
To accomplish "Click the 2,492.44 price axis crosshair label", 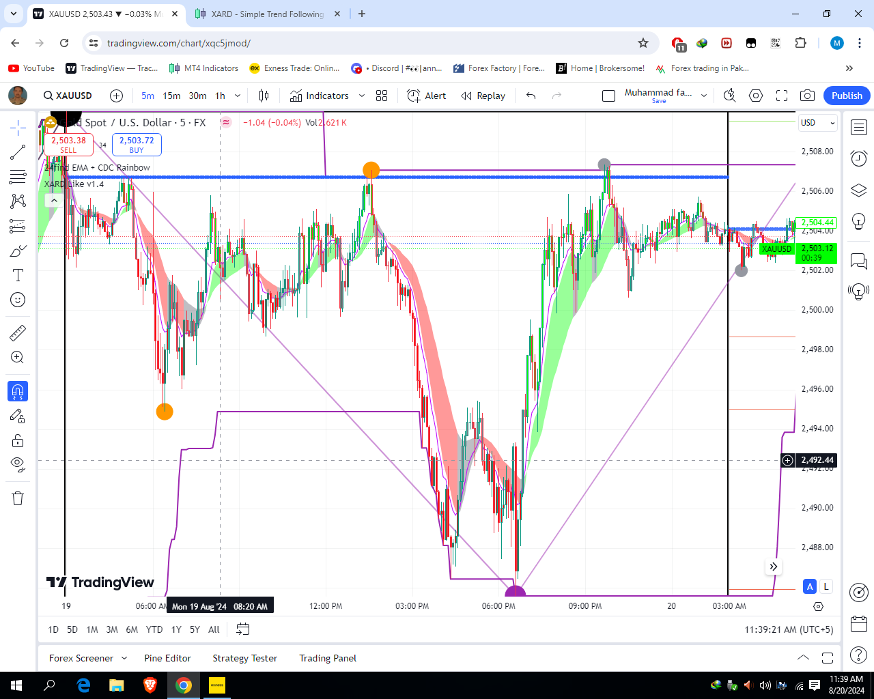I will (x=817, y=460).
